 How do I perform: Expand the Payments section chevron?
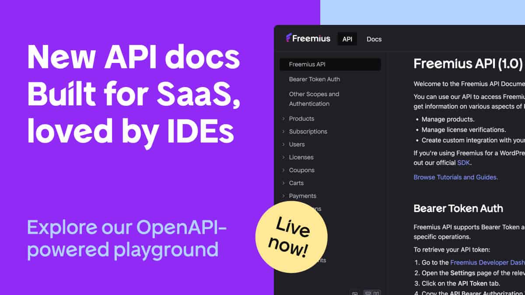[x=283, y=196]
